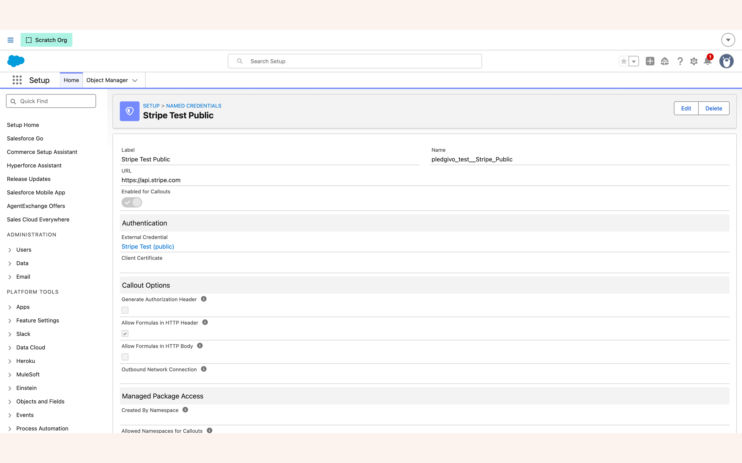Click the Delete button
The width and height of the screenshot is (742, 463).
[x=713, y=108]
